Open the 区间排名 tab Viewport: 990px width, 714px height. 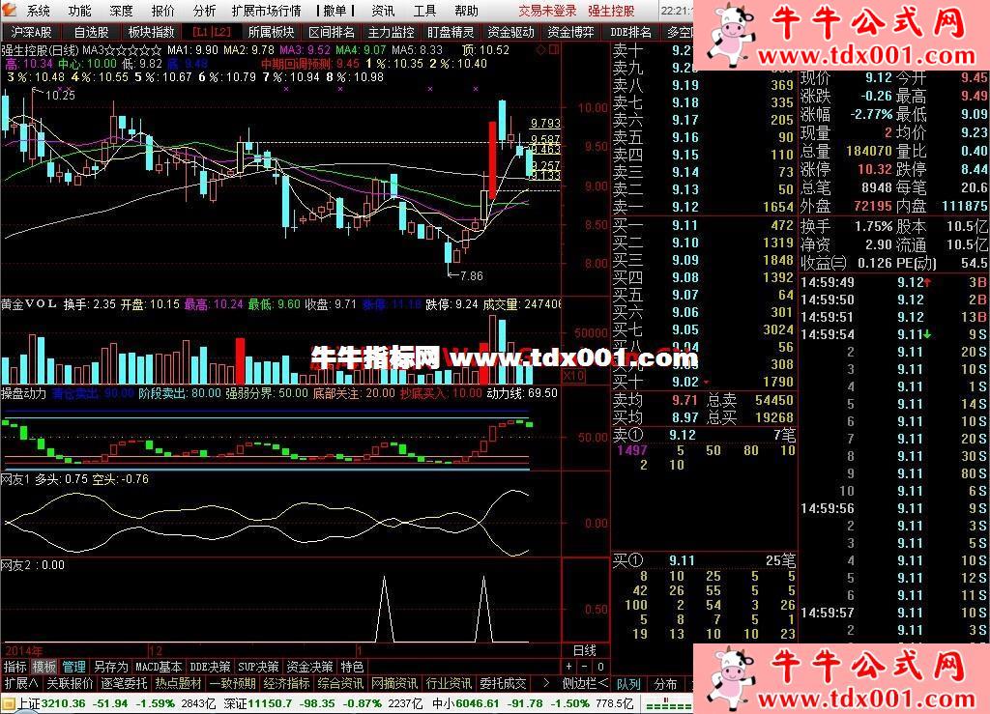332,32
